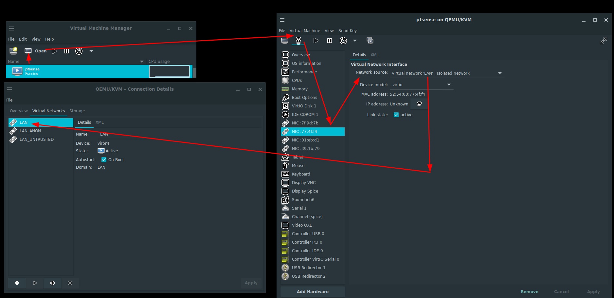
Task: Select the pfsense Running VM row
Action: click(x=99, y=71)
